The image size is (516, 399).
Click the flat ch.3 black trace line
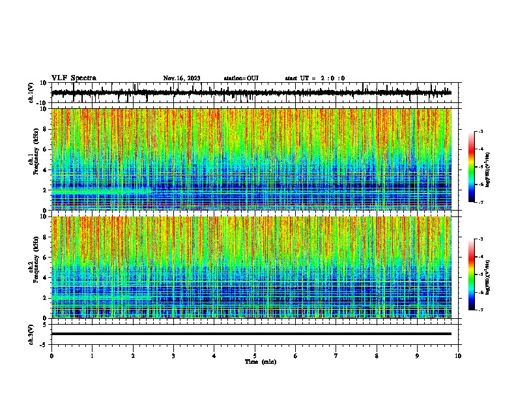coord(251,334)
